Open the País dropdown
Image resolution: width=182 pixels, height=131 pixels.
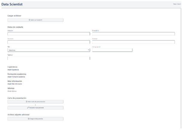(48, 50)
